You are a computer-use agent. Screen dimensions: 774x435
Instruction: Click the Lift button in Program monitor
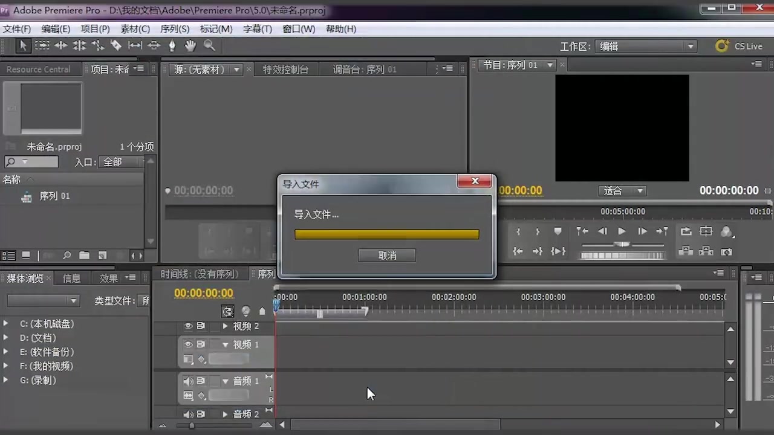coord(686,251)
